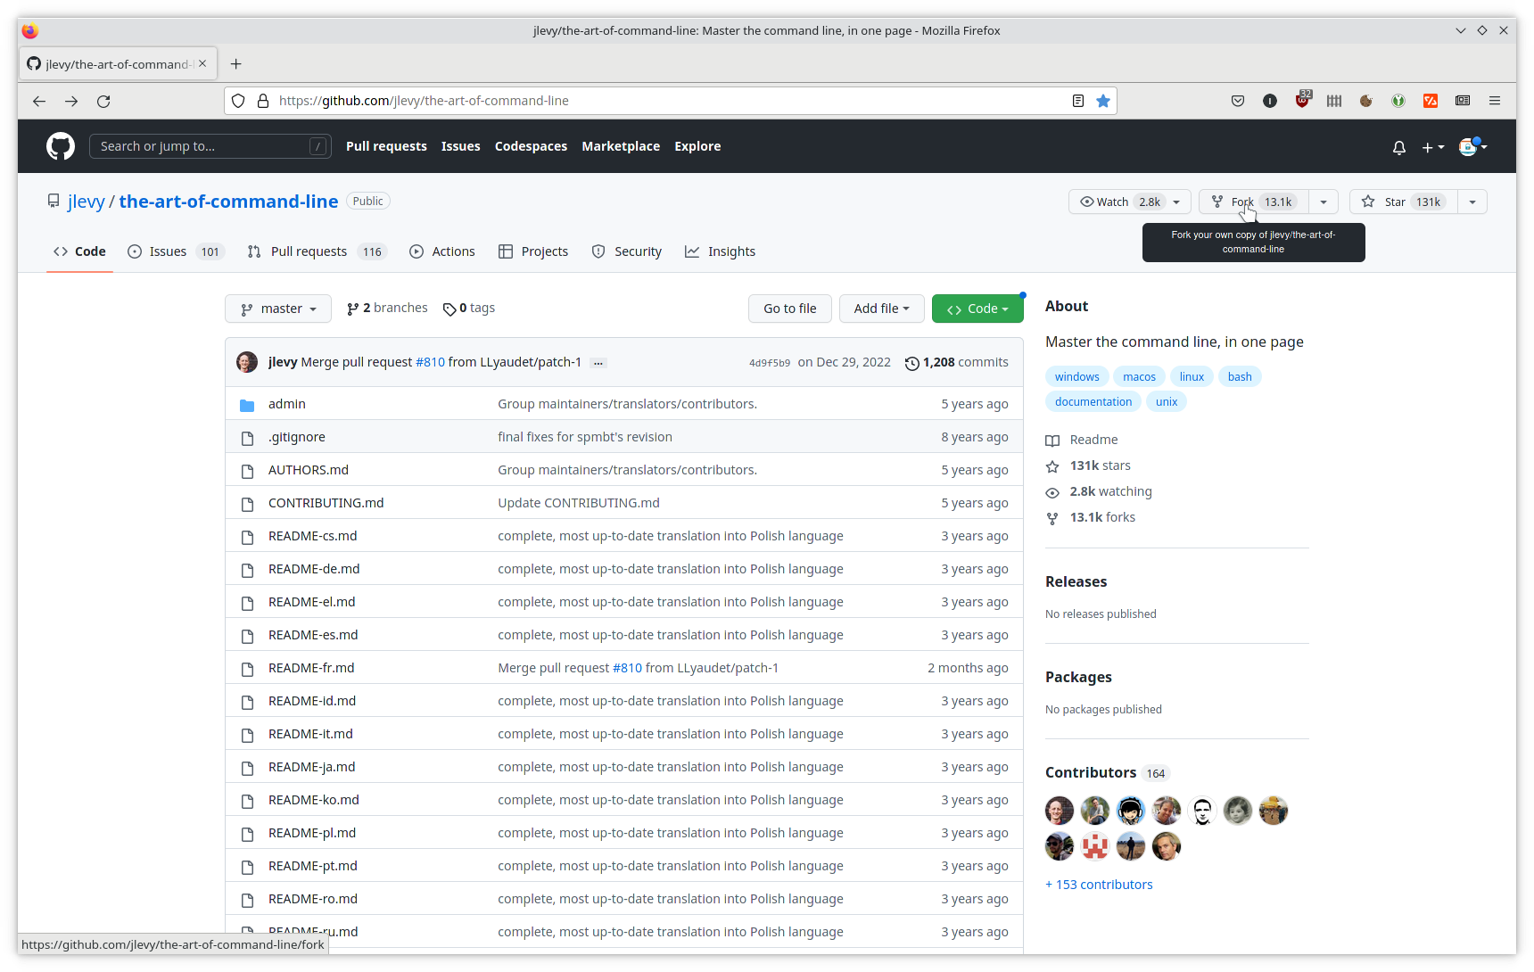
Task: Open the green Code dropdown
Action: [977, 309]
